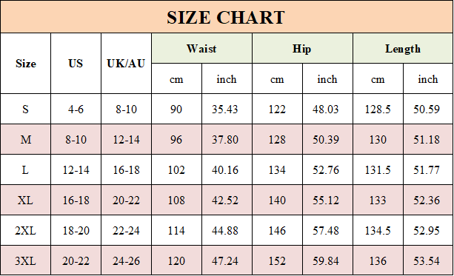Screen dimensions: 454x276
Task: Select the Hip column header
Action: [x=302, y=48]
